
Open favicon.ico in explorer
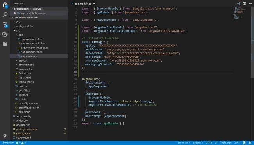tap(25, 73)
